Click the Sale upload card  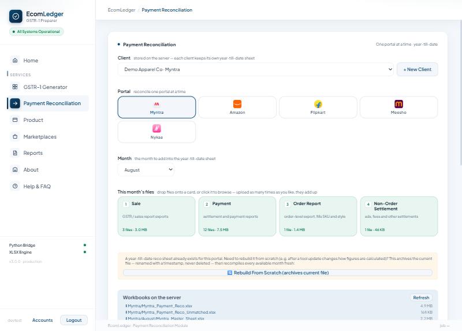coord(157,217)
